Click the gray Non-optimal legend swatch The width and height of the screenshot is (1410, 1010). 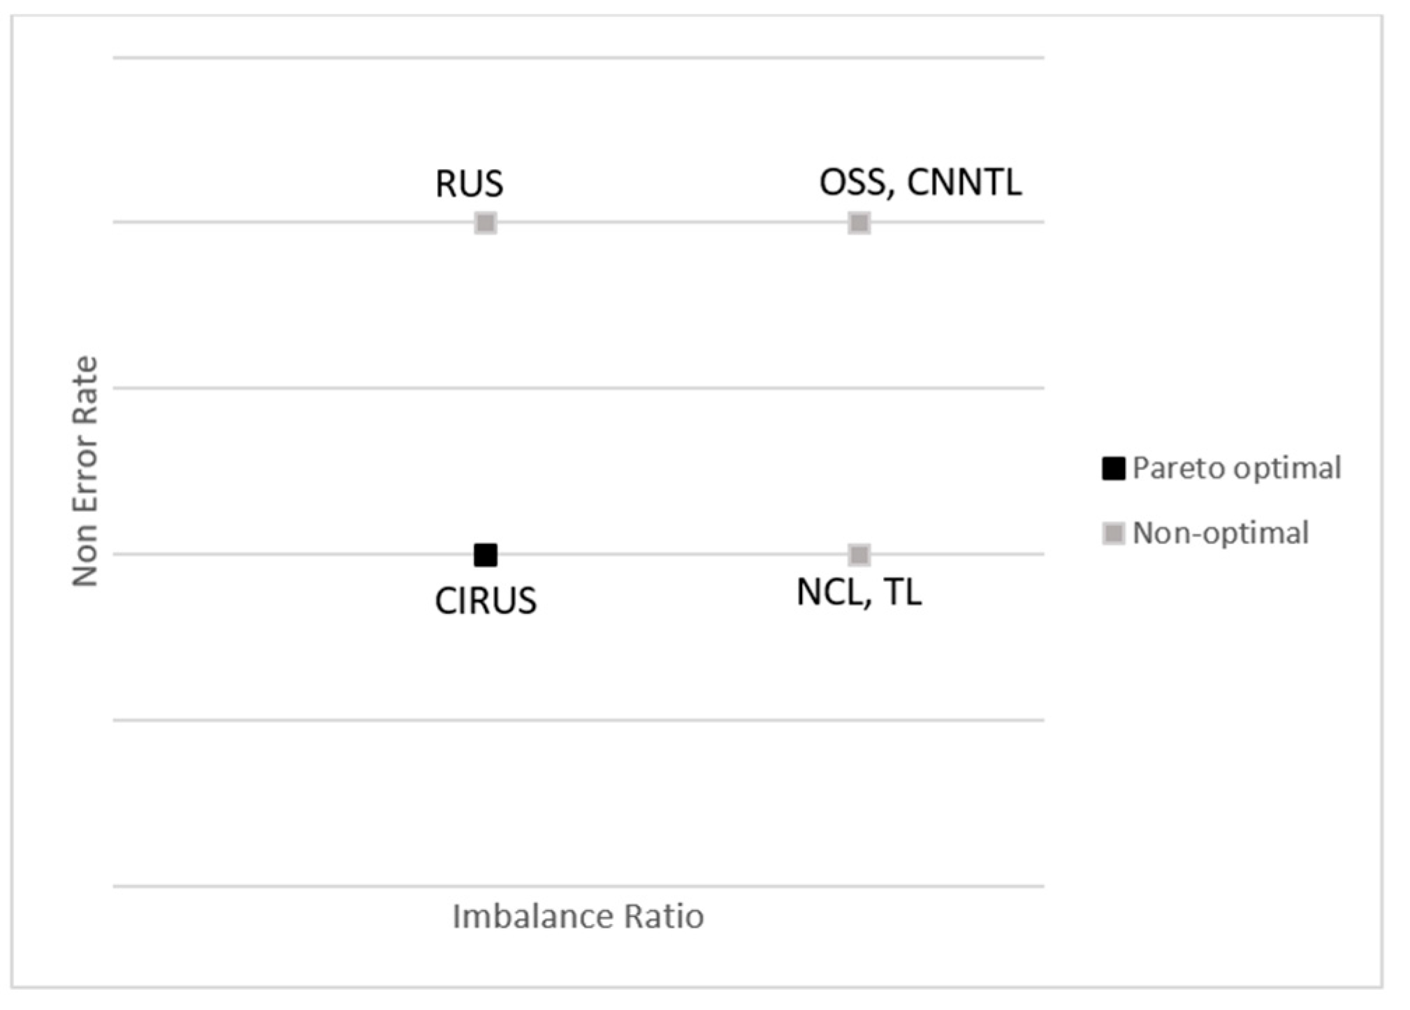click(1113, 533)
